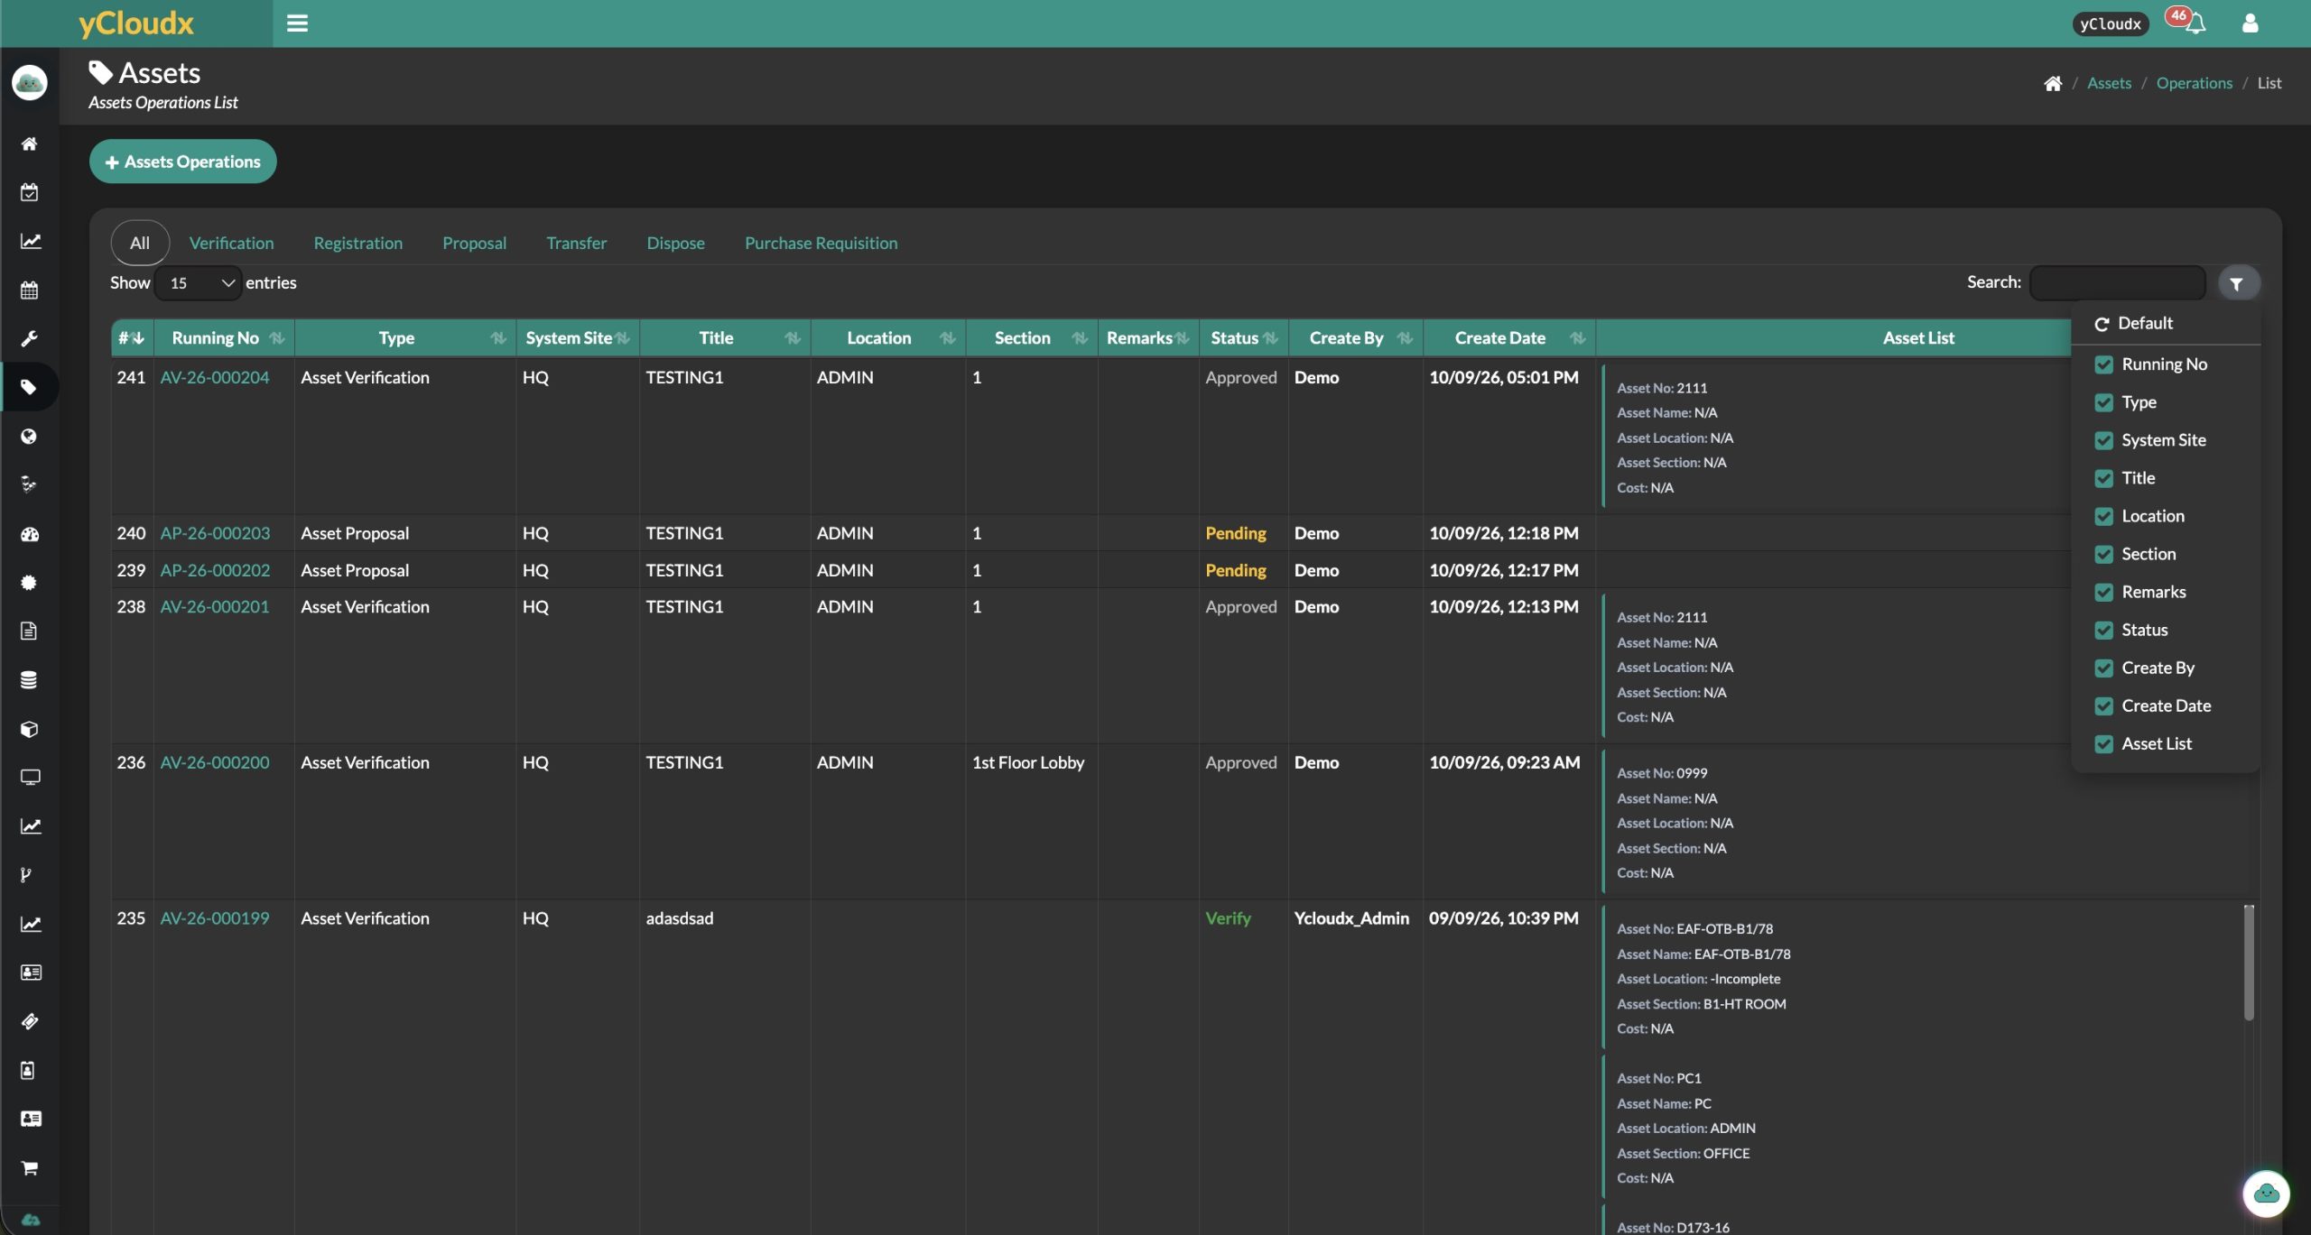Sort by the Title column header

(725, 338)
